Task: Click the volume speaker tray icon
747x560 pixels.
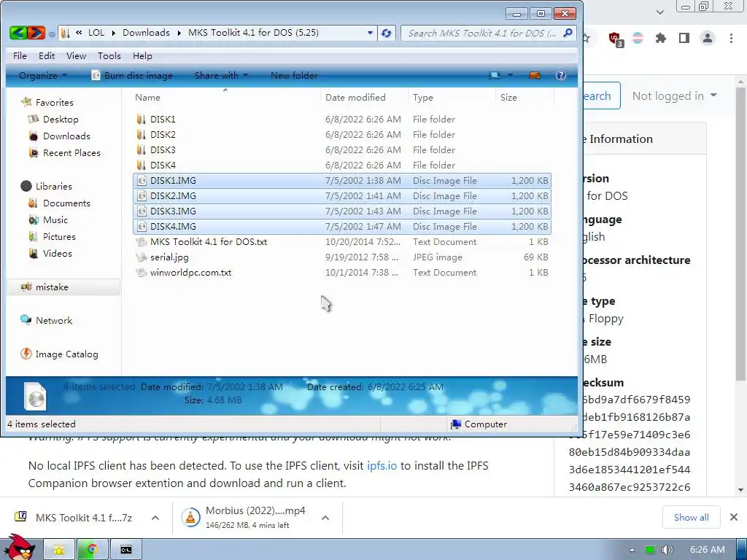Action: pyautogui.click(x=667, y=550)
